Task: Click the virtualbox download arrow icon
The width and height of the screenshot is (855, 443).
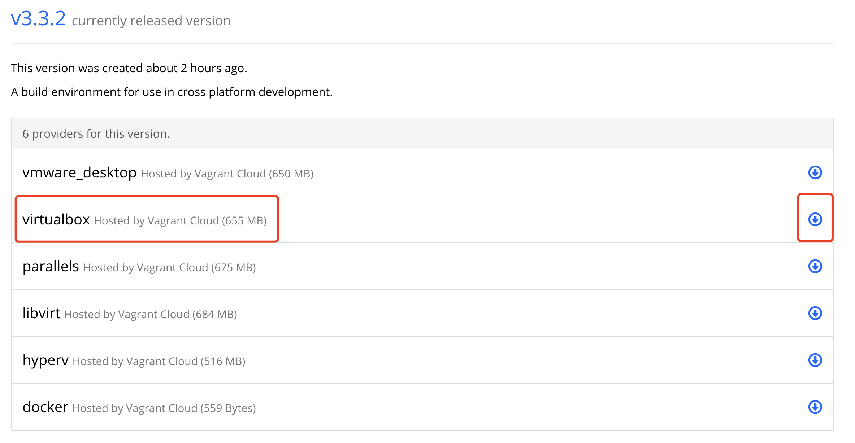Action: 815,219
